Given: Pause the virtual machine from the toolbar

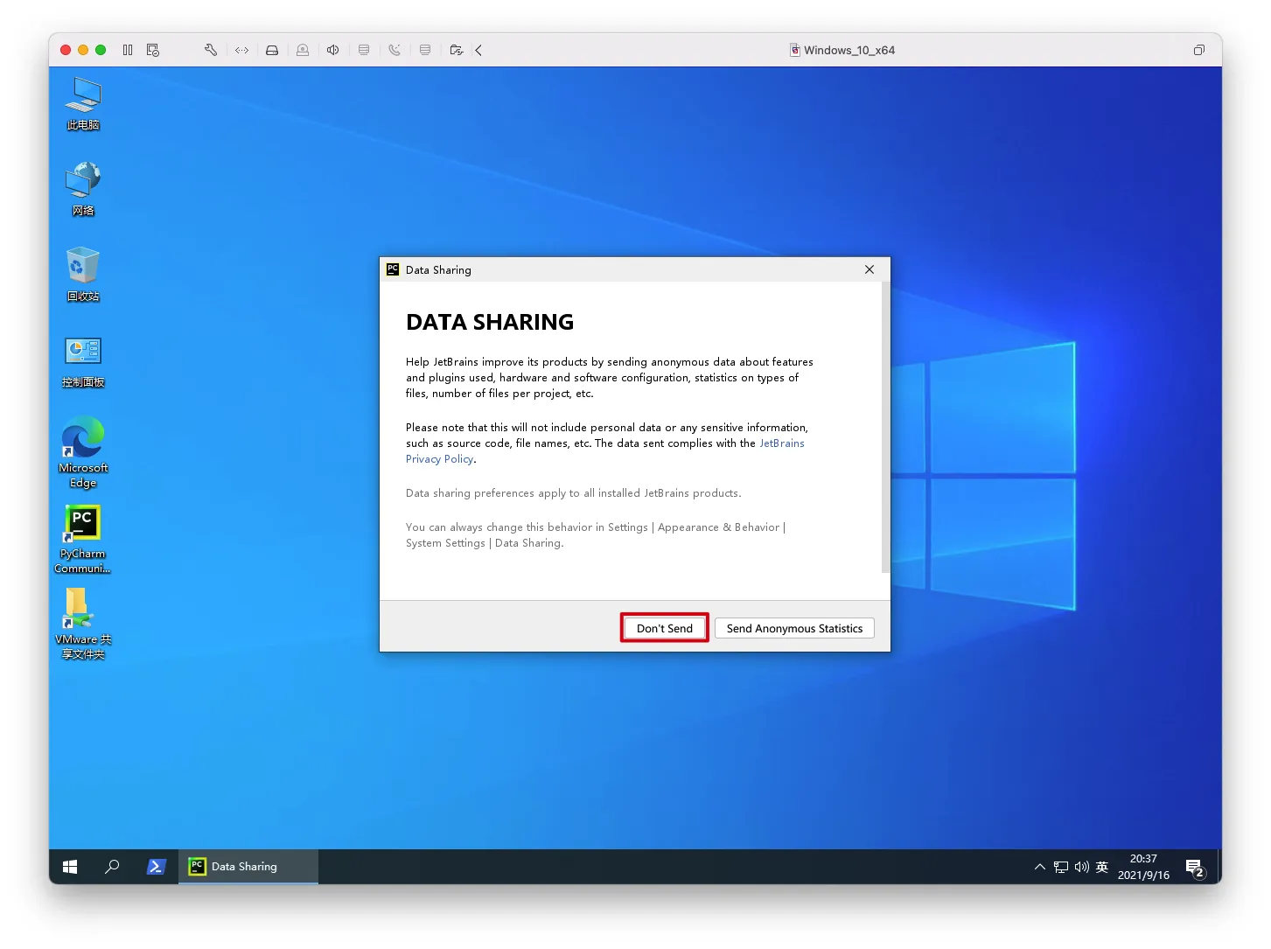Looking at the screenshot, I should click(128, 50).
